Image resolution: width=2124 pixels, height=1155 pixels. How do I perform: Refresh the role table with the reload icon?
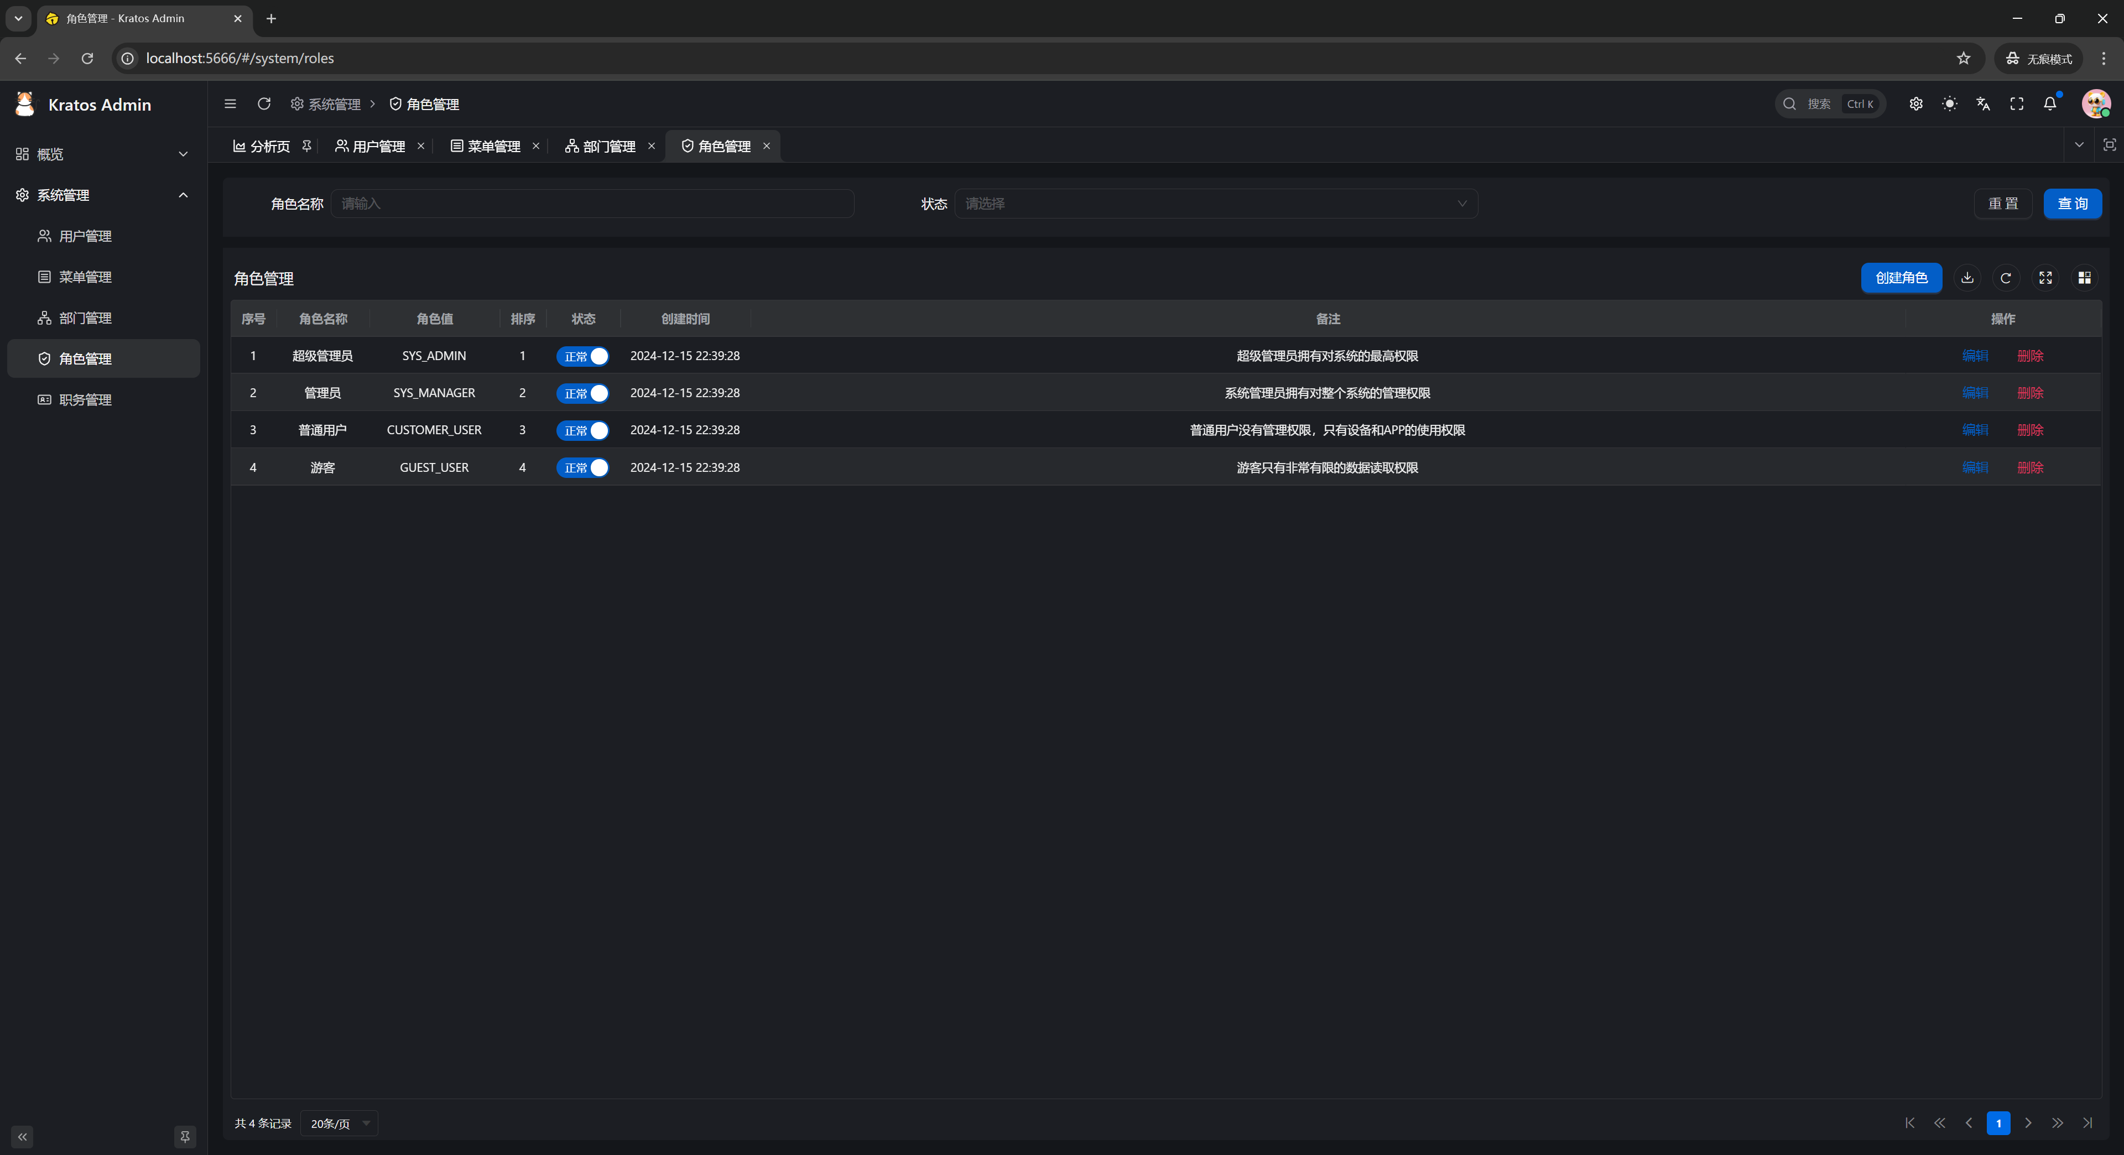(2006, 278)
